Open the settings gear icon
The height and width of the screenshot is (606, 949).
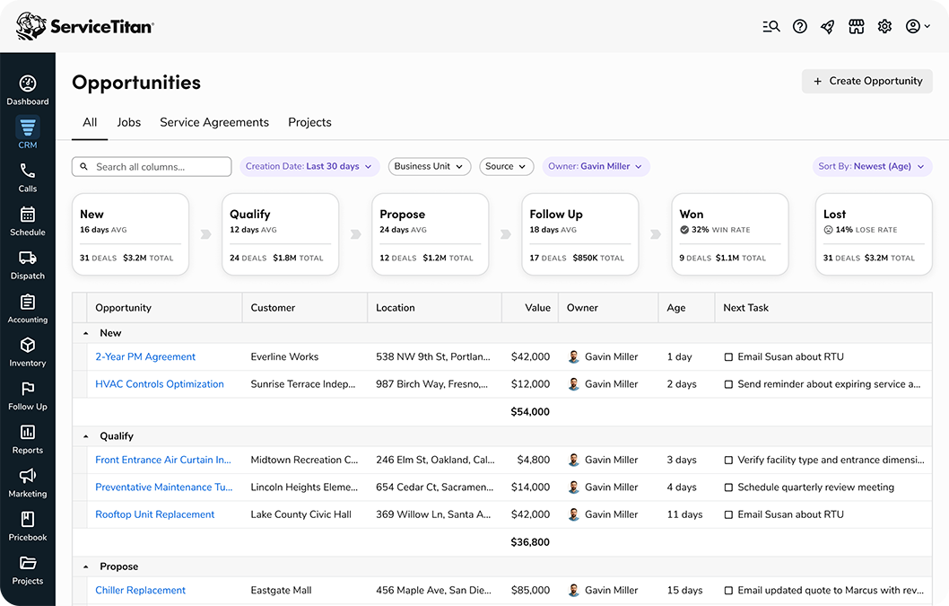pyautogui.click(x=884, y=27)
